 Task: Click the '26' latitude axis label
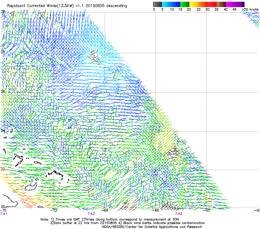coord(3,92)
